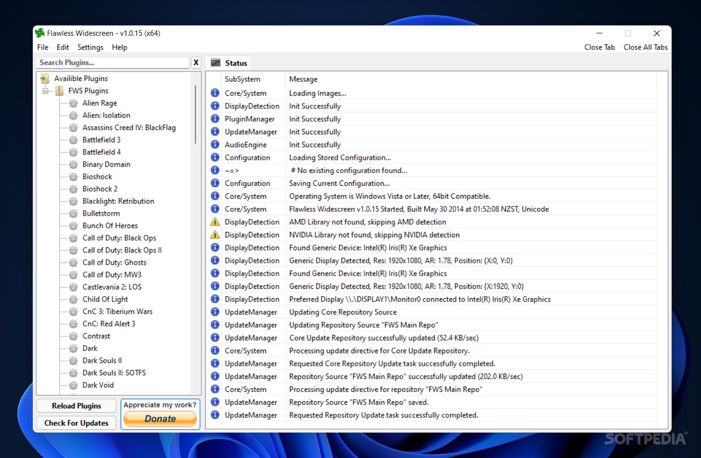The width and height of the screenshot is (701, 458).
Task: Select Assassins Creed IV: BlackFlag plugin
Action: click(129, 127)
